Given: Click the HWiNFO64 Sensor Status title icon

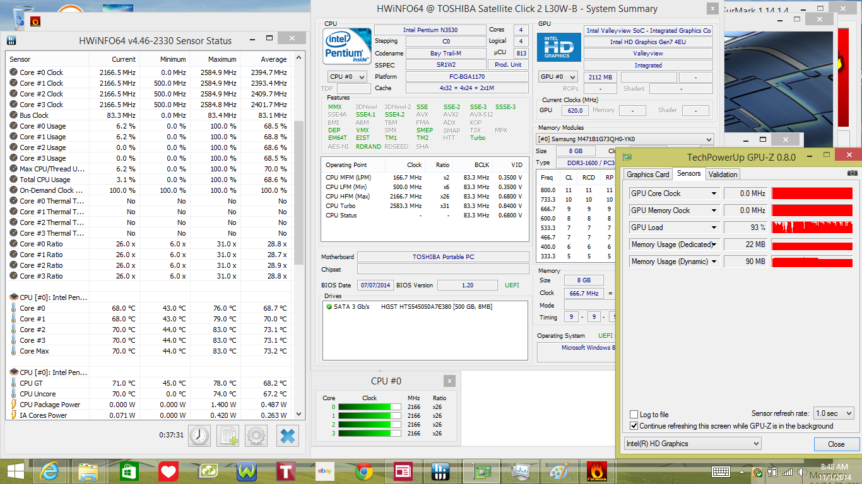Looking at the screenshot, I should [11, 40].
